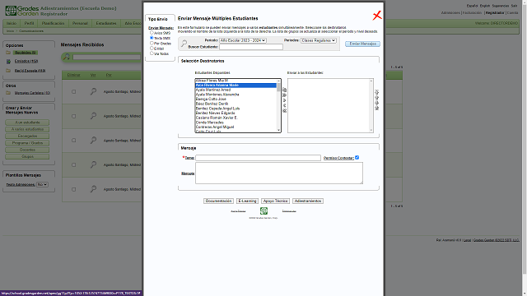Open the Personal menu
The image size is (527, 296).
click(80, 24)
